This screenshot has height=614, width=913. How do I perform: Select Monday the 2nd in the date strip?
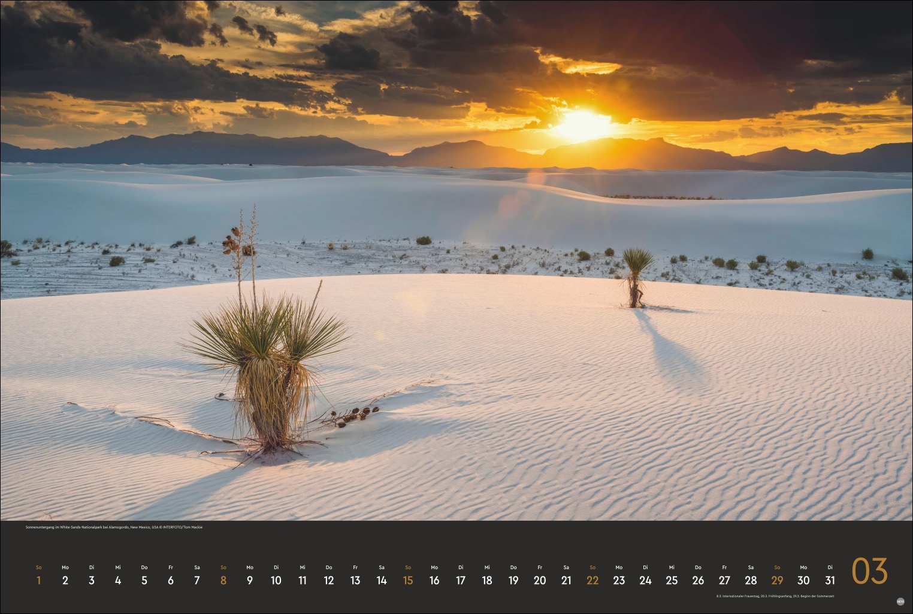tap(65, 580)
